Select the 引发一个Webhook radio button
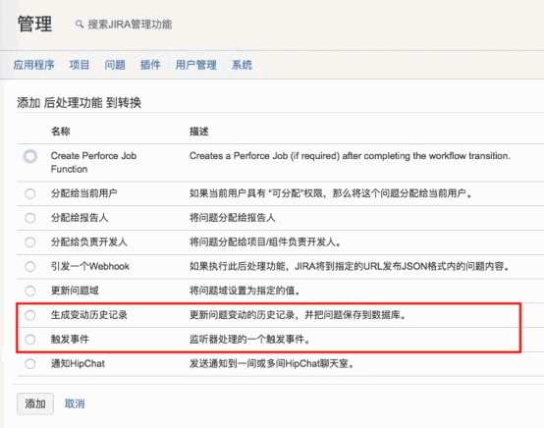This screenshot has width=544, height=428. point(30,266)
